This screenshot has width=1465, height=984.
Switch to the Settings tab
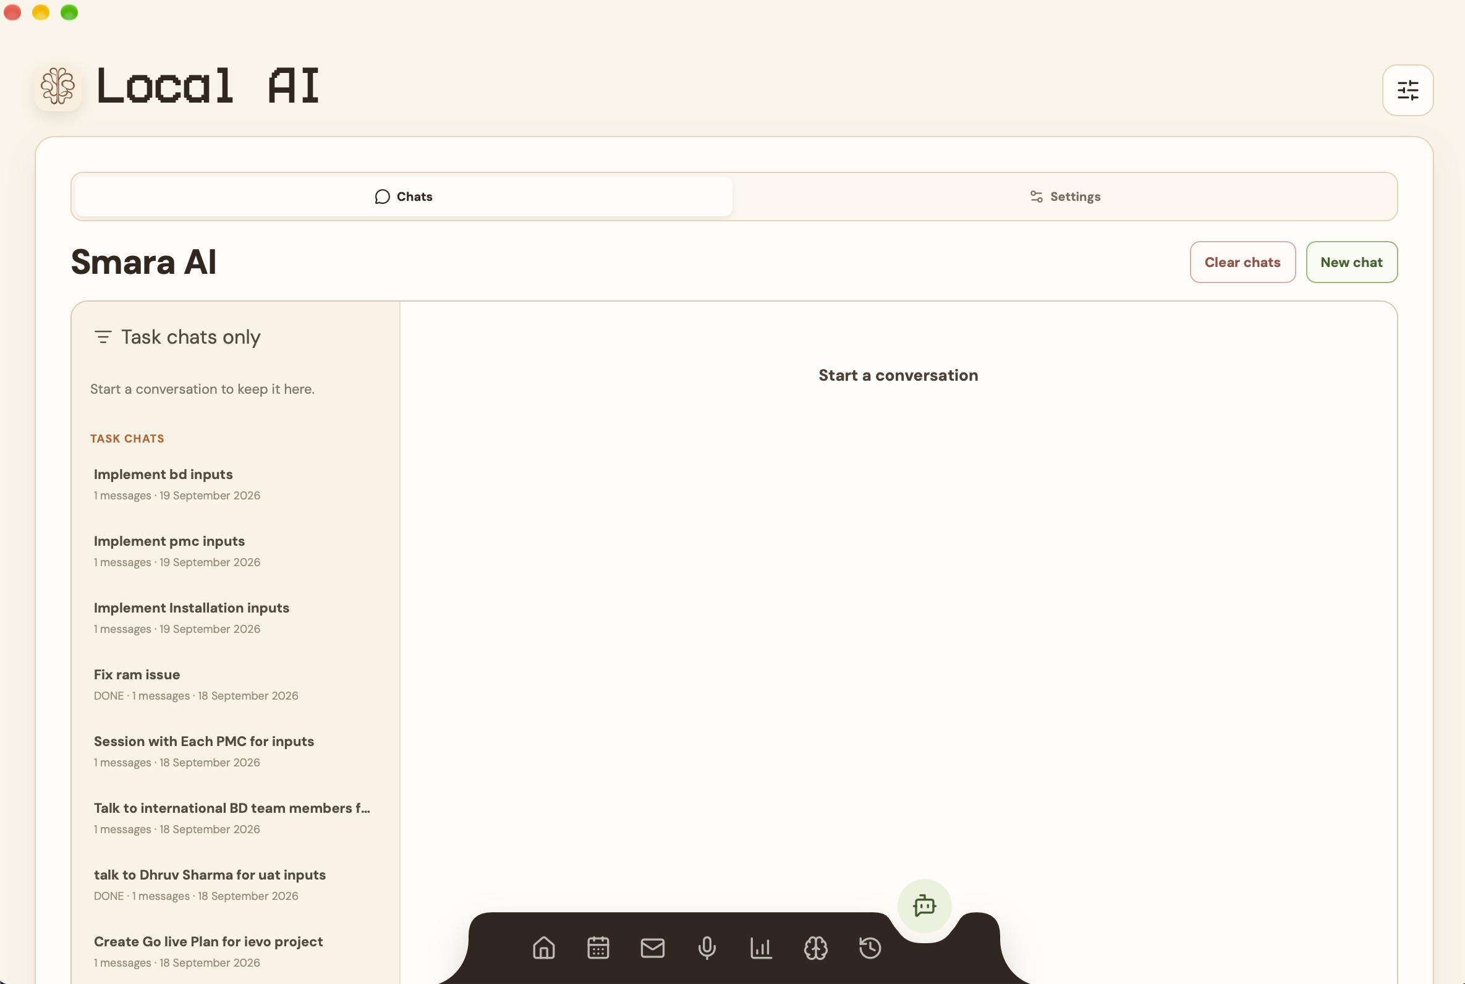(x=1064, y=197)
